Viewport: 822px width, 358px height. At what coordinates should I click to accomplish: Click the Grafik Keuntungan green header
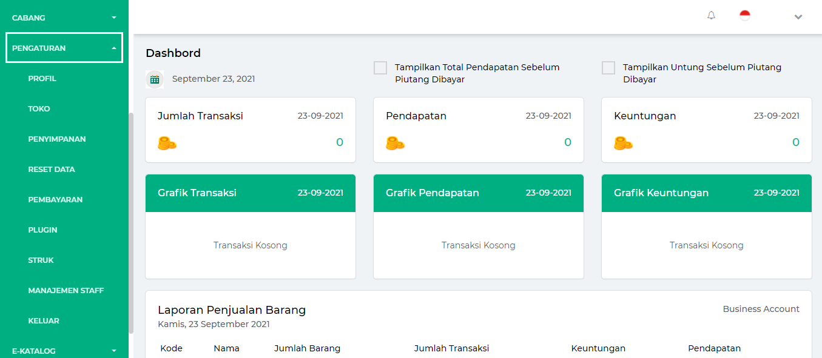click(x=707, y=193)
